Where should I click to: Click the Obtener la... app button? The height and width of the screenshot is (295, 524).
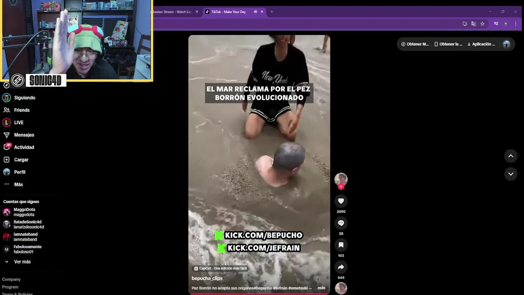point(448,44)
